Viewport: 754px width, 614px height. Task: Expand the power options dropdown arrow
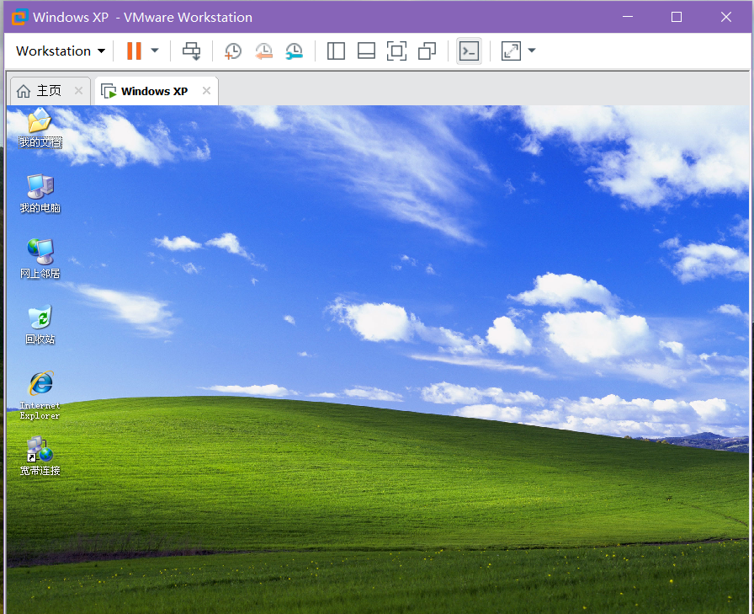tap(155, 51)
